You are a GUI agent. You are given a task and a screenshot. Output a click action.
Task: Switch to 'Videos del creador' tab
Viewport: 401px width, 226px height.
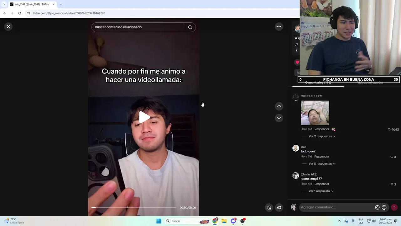click(x=370, y=83)
